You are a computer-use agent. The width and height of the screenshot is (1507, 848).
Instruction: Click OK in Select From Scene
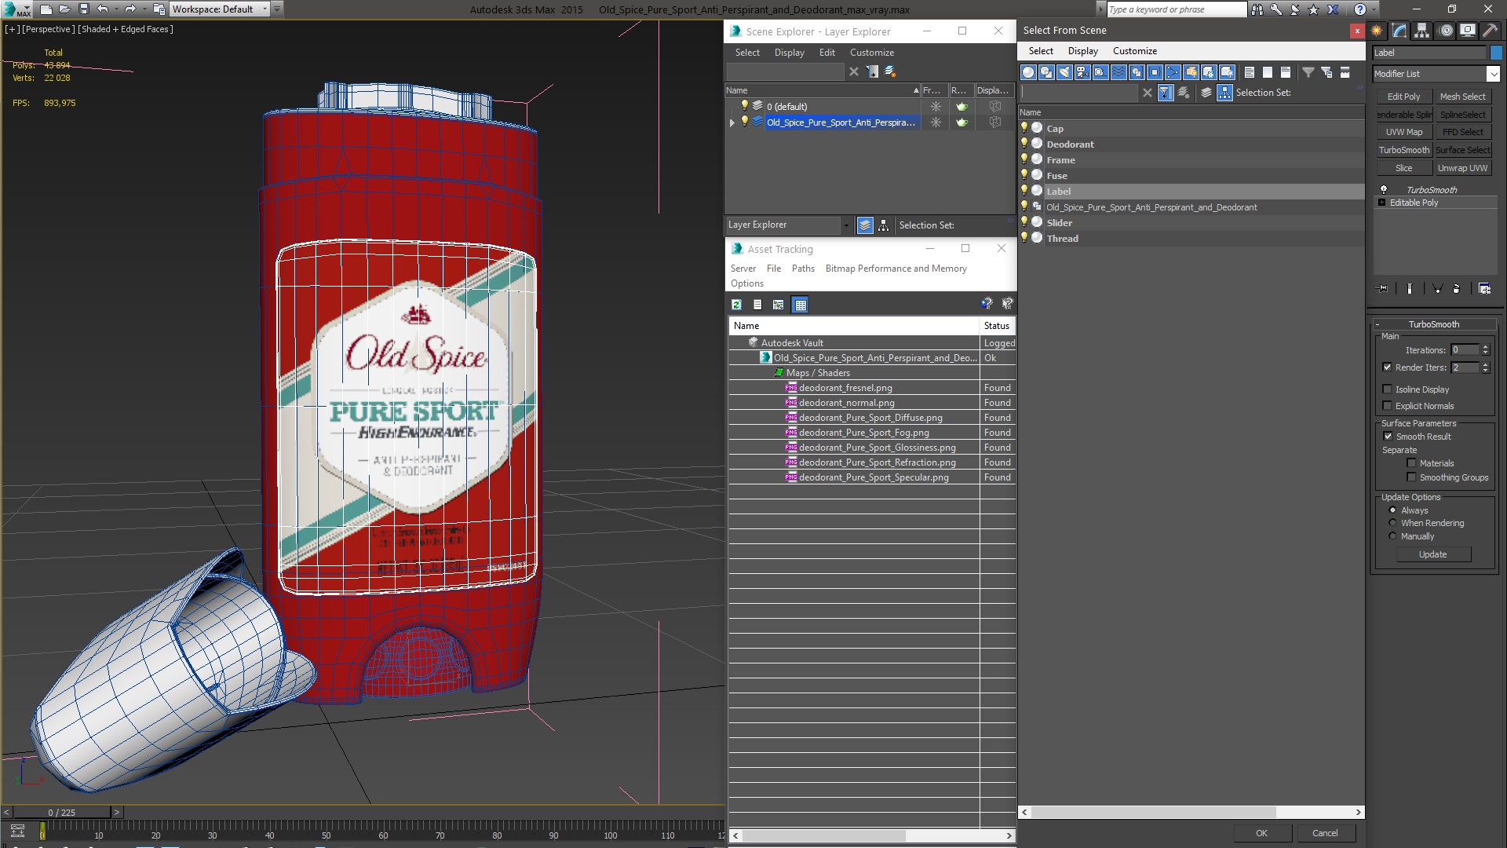click(1261, 833)
